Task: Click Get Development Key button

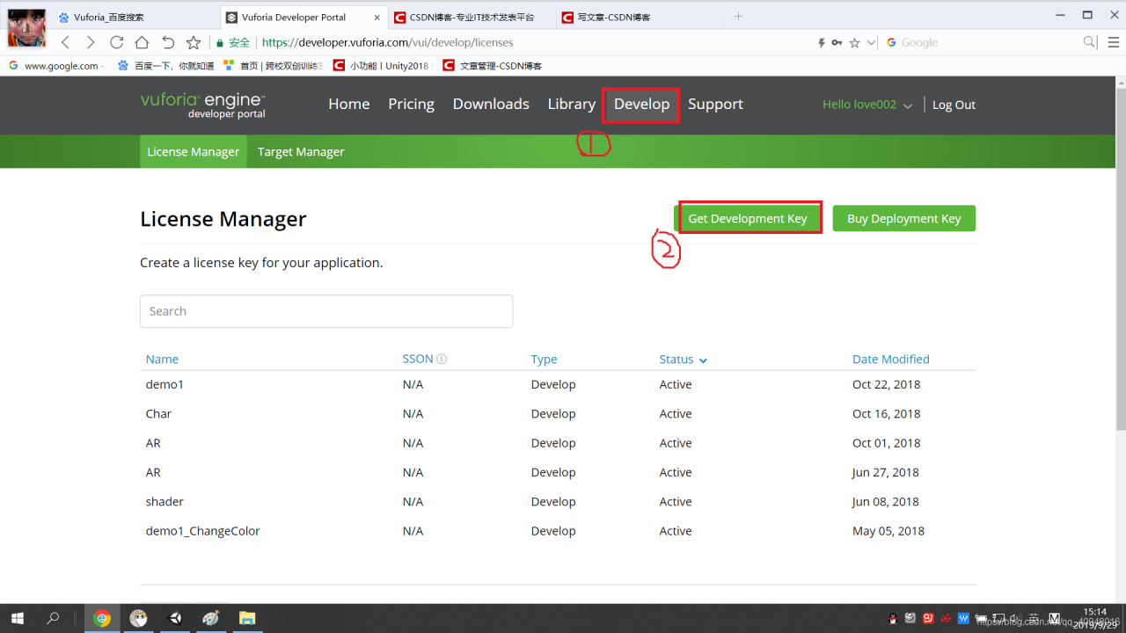Action: pos(748,218)
